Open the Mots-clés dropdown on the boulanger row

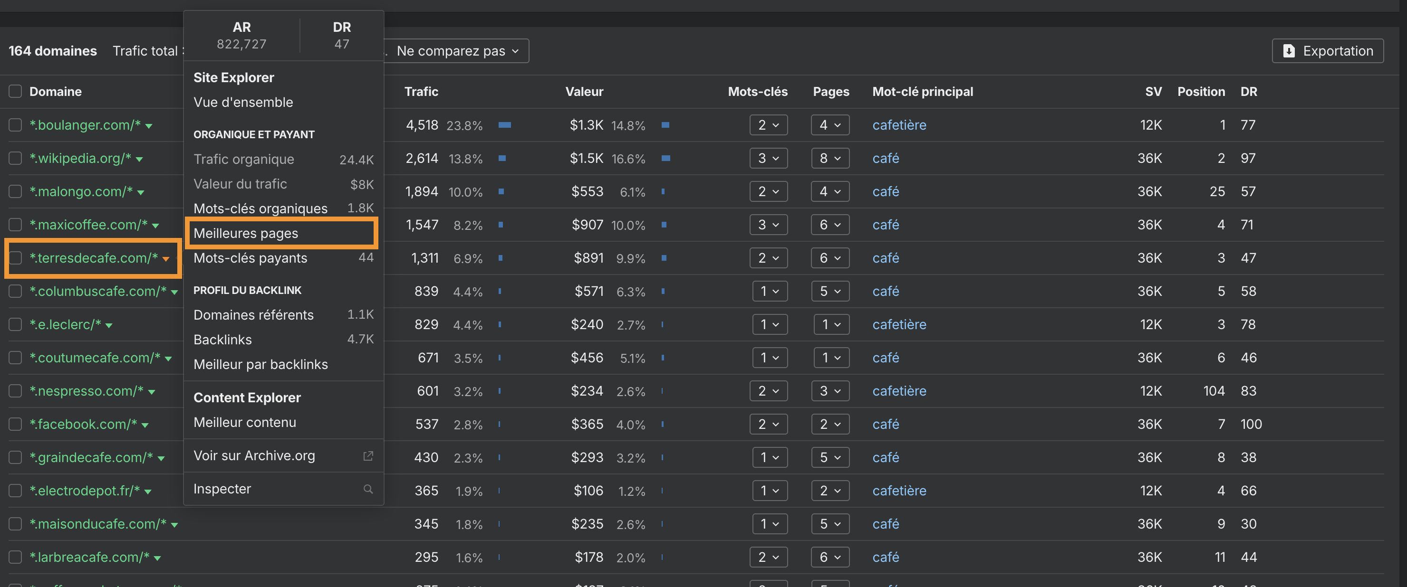click(769, 125)
